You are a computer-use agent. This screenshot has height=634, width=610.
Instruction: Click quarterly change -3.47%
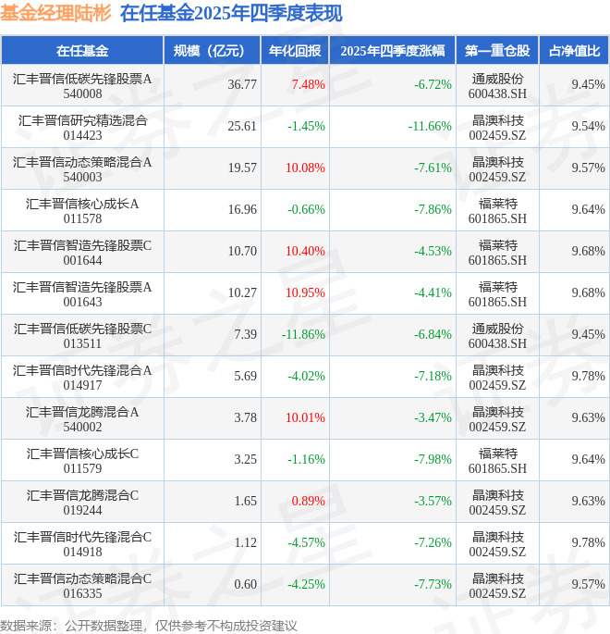tap(433, 417)
